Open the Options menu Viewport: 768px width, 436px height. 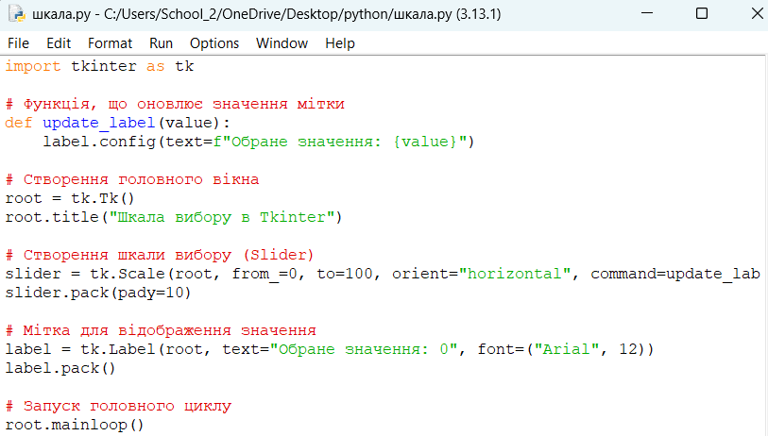(214, 43)
